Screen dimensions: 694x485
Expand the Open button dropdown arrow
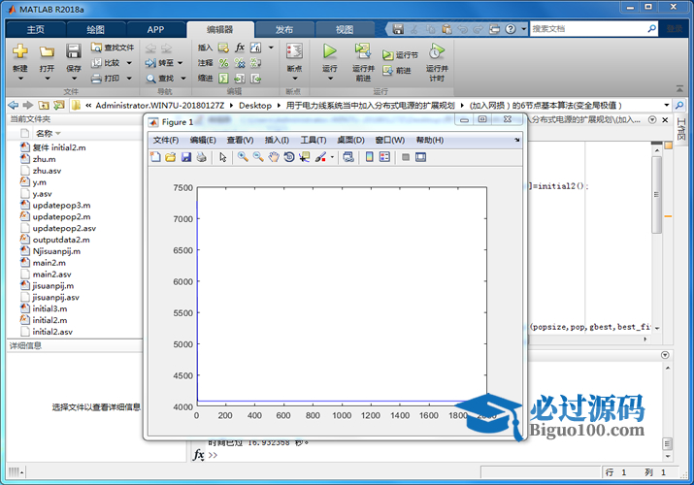[x=47, y=79]
